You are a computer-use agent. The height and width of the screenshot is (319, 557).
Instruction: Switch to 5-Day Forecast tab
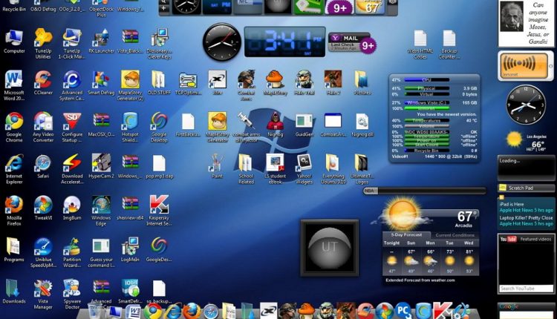406,235
